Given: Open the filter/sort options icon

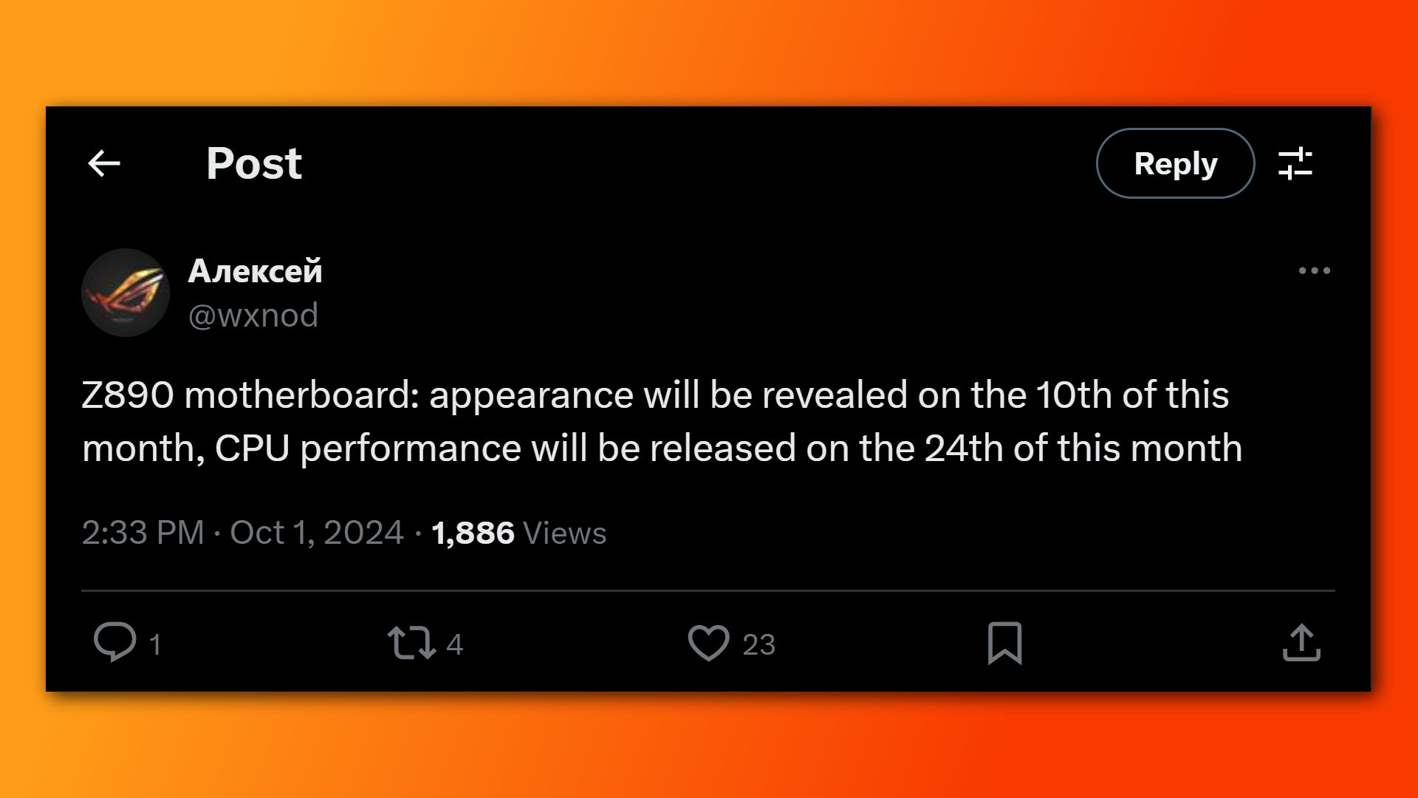Looking at the screenshot, I should tap(1296, 163).
